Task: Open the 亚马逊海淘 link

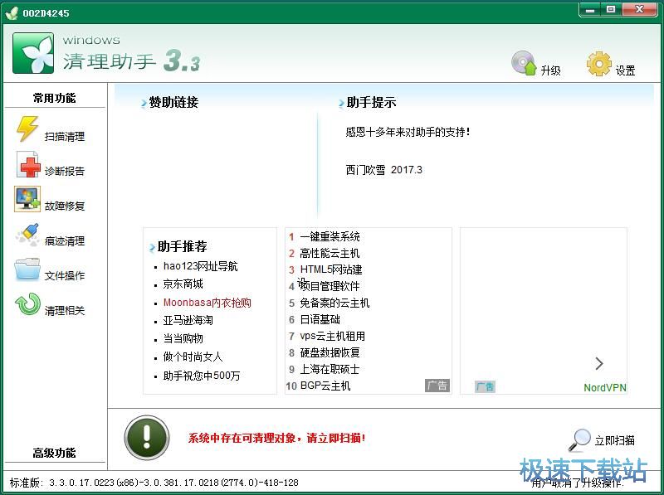Action: click(188, 320)
